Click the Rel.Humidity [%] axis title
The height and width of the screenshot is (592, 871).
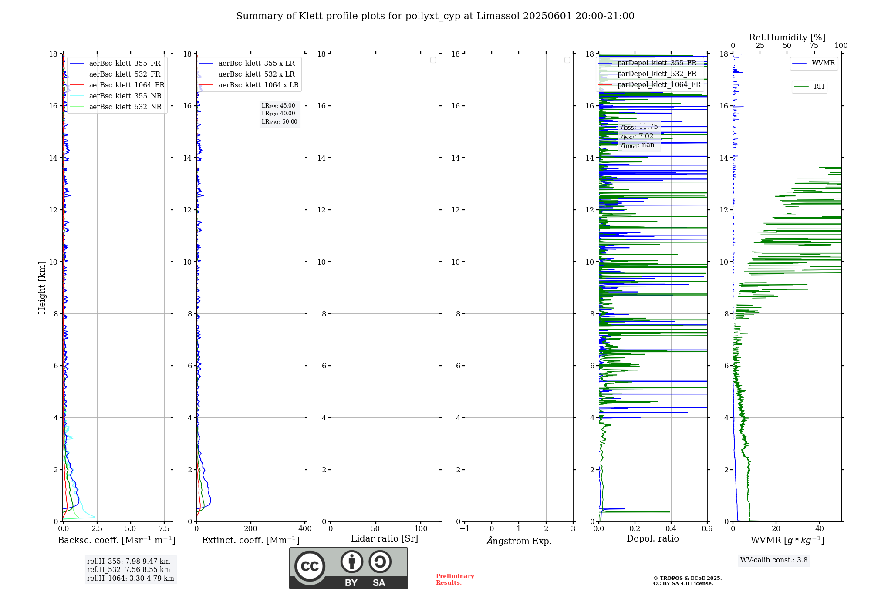click(787, 37)
